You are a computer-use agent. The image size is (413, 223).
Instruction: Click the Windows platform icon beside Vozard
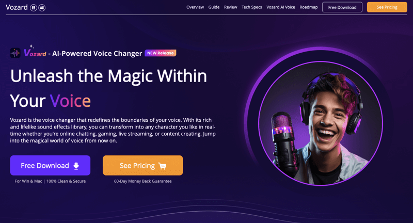pyautogui.click(x=42, y=8)
